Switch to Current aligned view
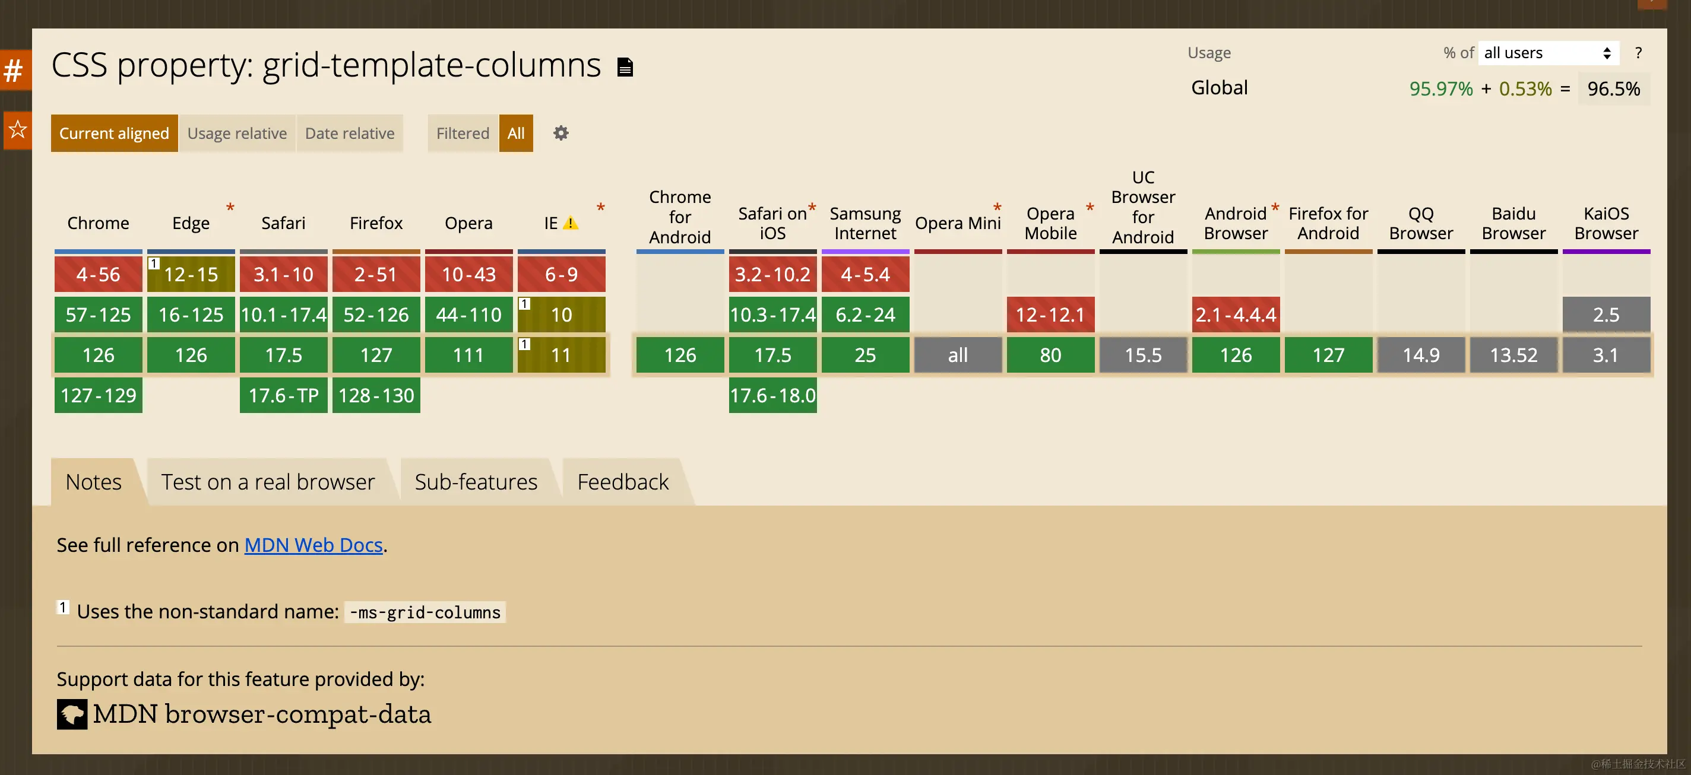The width and height of the screenshot is (1691, 775). pos(114,133)
